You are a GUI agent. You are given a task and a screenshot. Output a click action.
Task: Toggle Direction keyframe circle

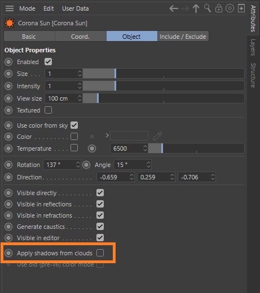tap(8, 177)
